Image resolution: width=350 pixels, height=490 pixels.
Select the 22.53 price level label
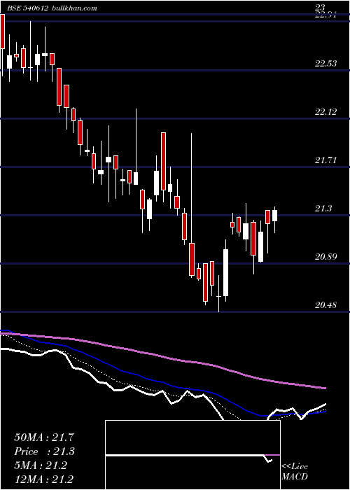(x=326, y=64)
